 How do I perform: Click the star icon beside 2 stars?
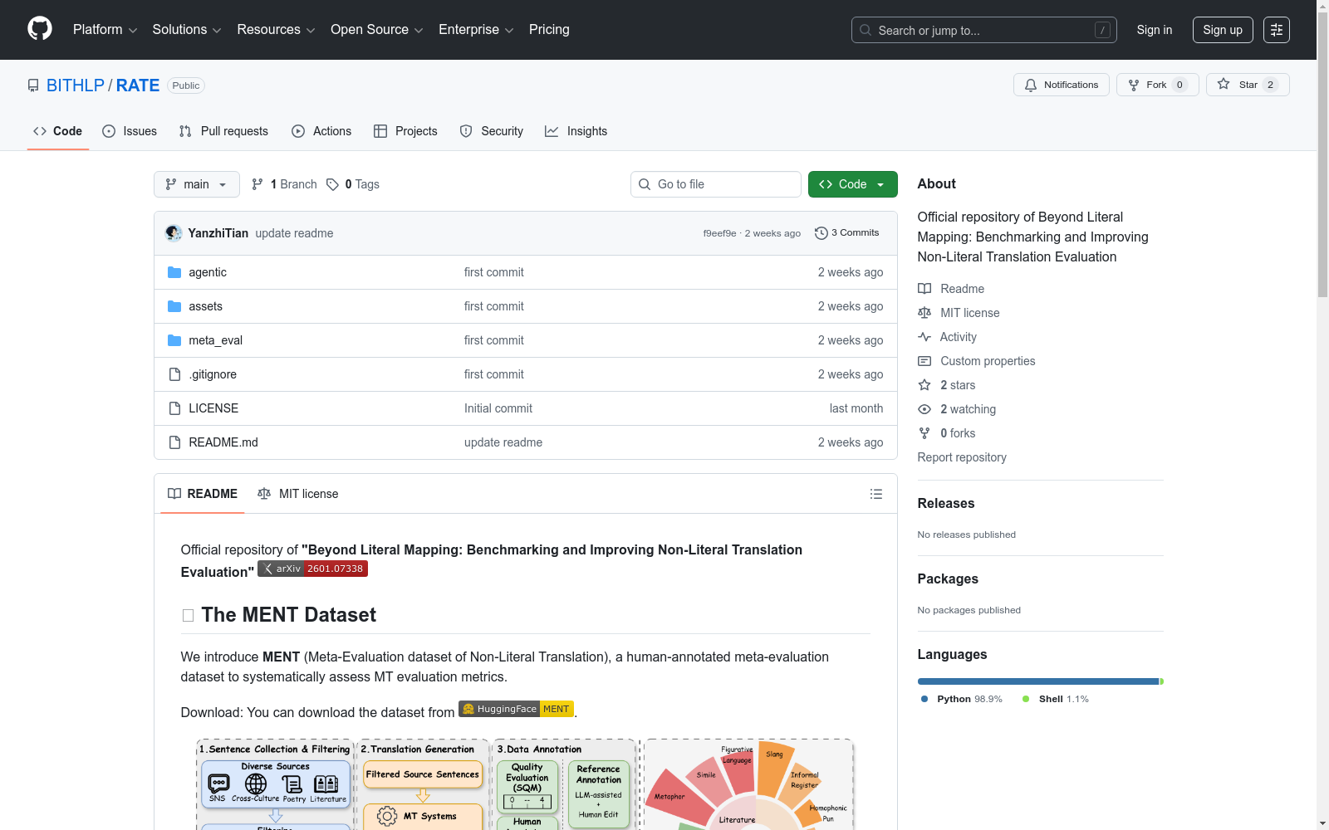tap(924, 385)
